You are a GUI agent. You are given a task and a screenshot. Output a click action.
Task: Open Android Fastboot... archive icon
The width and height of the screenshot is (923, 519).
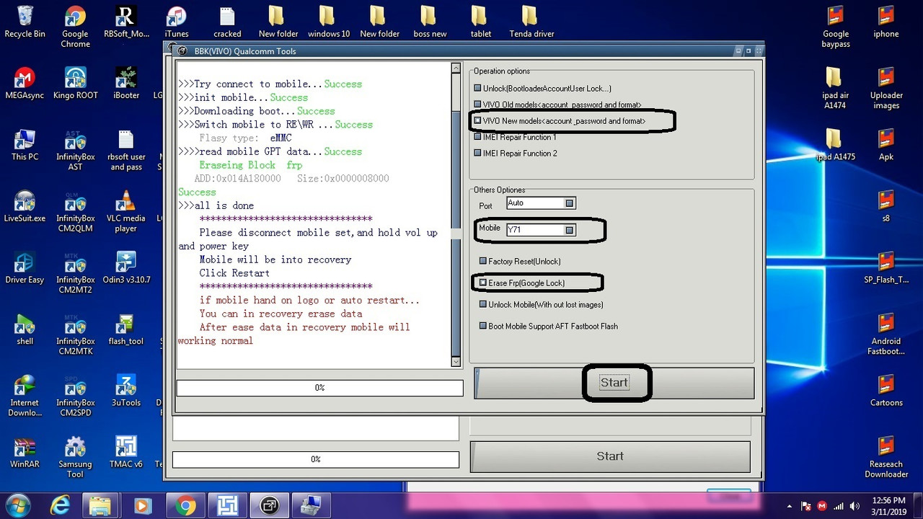pos(886,334)
